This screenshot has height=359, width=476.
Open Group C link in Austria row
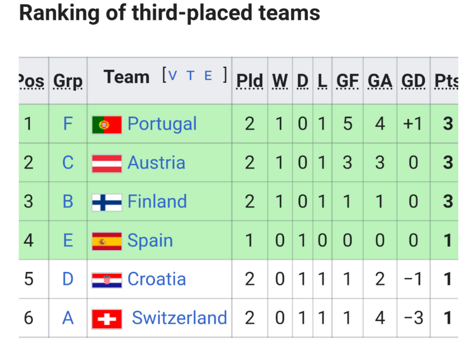(x=68, y=163)
